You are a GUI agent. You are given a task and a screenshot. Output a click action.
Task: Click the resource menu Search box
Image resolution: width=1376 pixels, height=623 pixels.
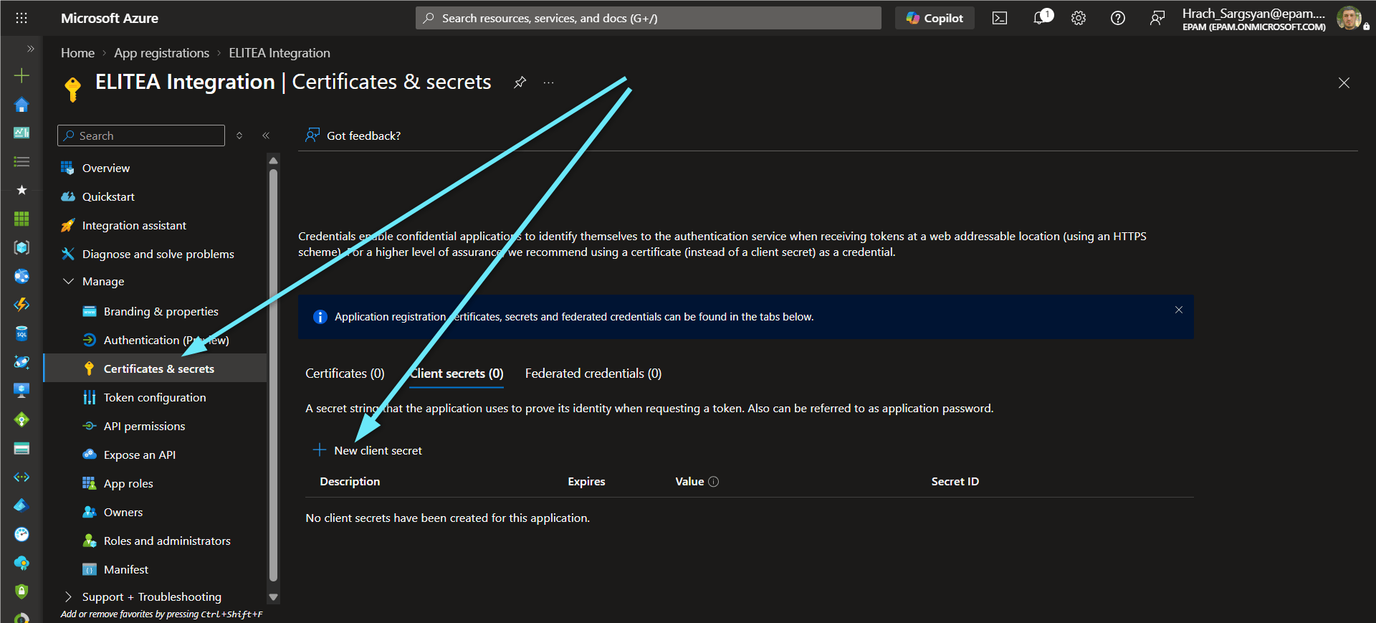tap(141, 135)
